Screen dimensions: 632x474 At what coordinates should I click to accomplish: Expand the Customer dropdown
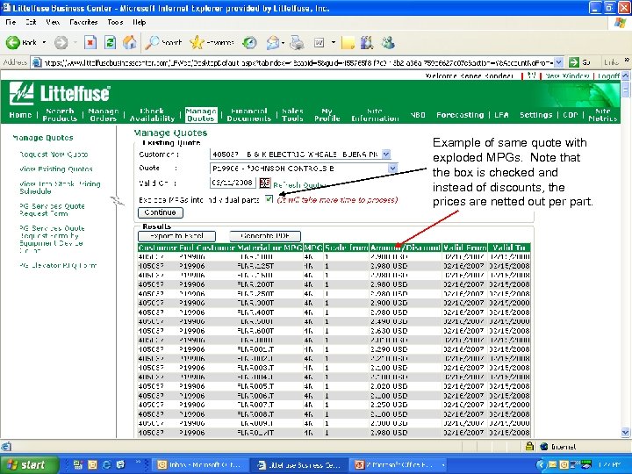tap(386, 154)
